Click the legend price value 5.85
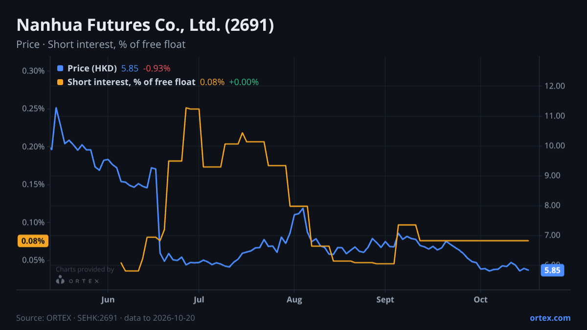The image size is (587, 330). tap(130, 68)
